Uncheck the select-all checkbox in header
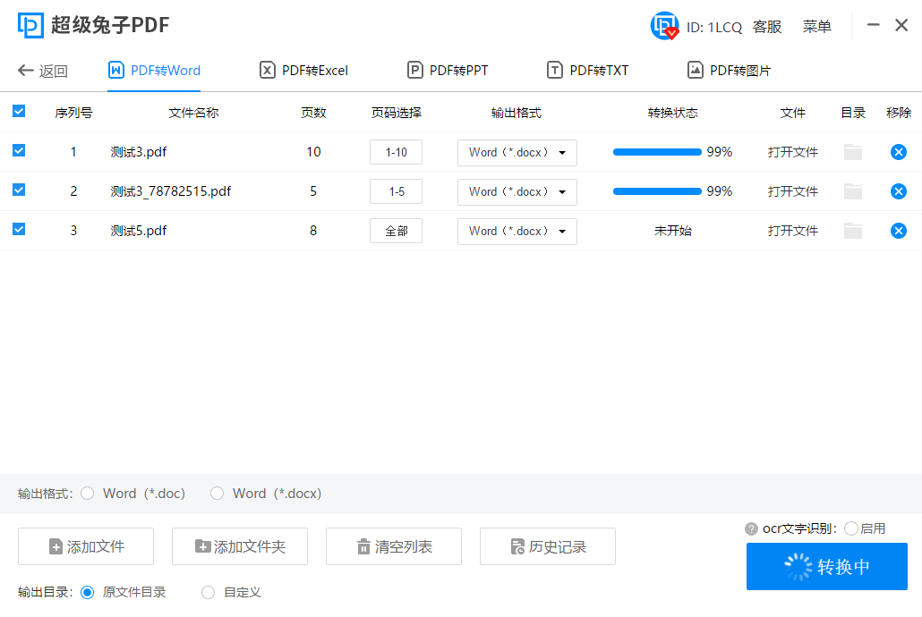Screen dimensions: 922x617 pos(19,112)
